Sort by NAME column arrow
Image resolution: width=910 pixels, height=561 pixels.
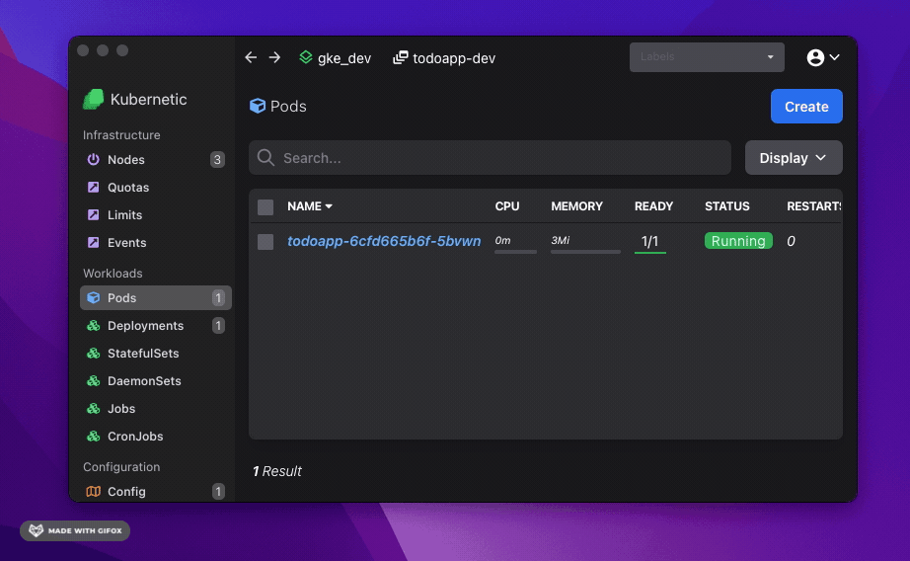(329, 206)
